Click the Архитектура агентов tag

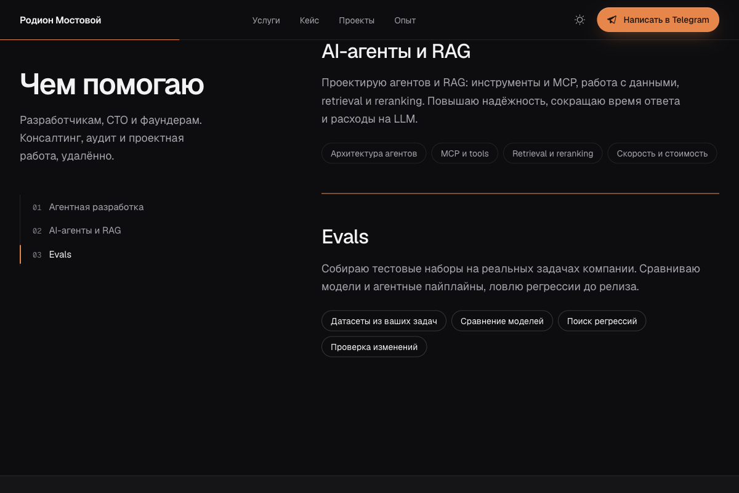pos(374,153)
